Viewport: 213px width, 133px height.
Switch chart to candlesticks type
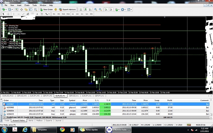click(86, 10)
